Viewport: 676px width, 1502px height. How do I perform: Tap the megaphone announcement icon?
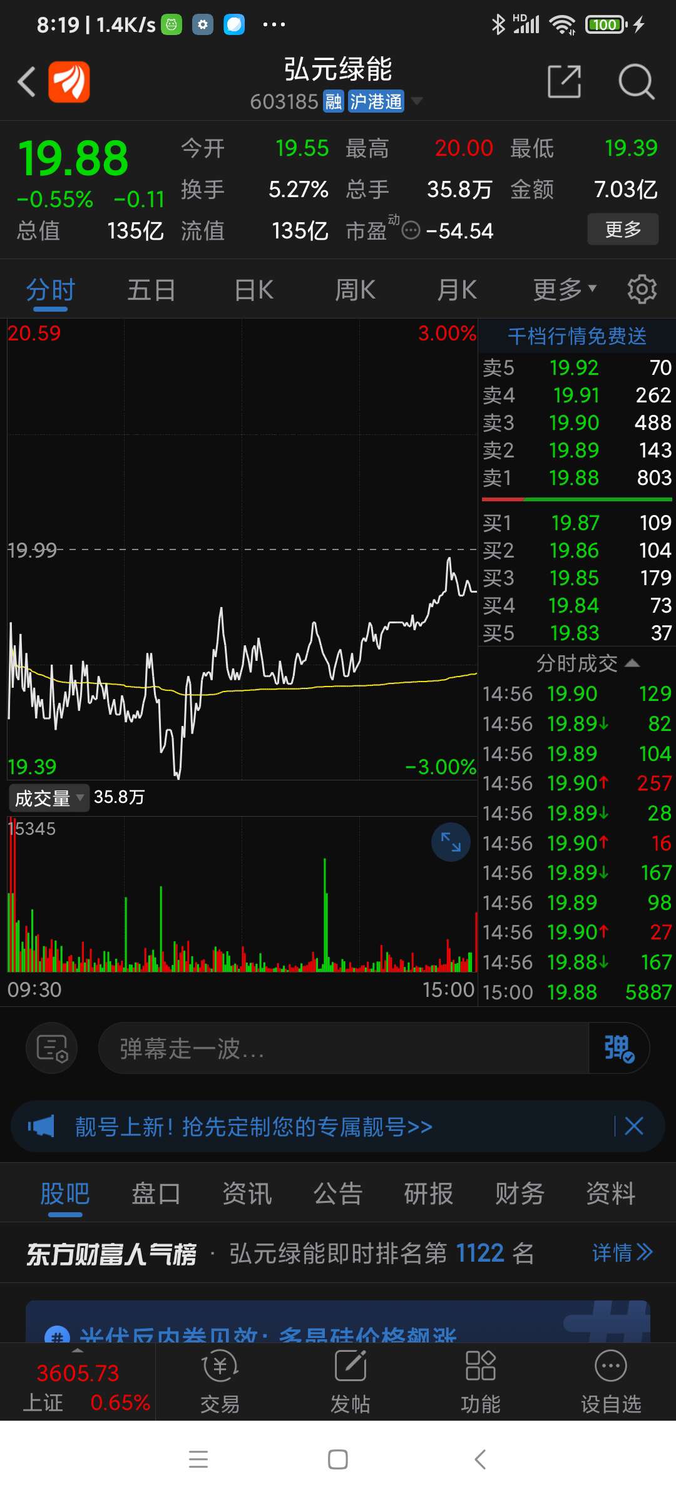pyautogui.click(x=41, y=1126)
